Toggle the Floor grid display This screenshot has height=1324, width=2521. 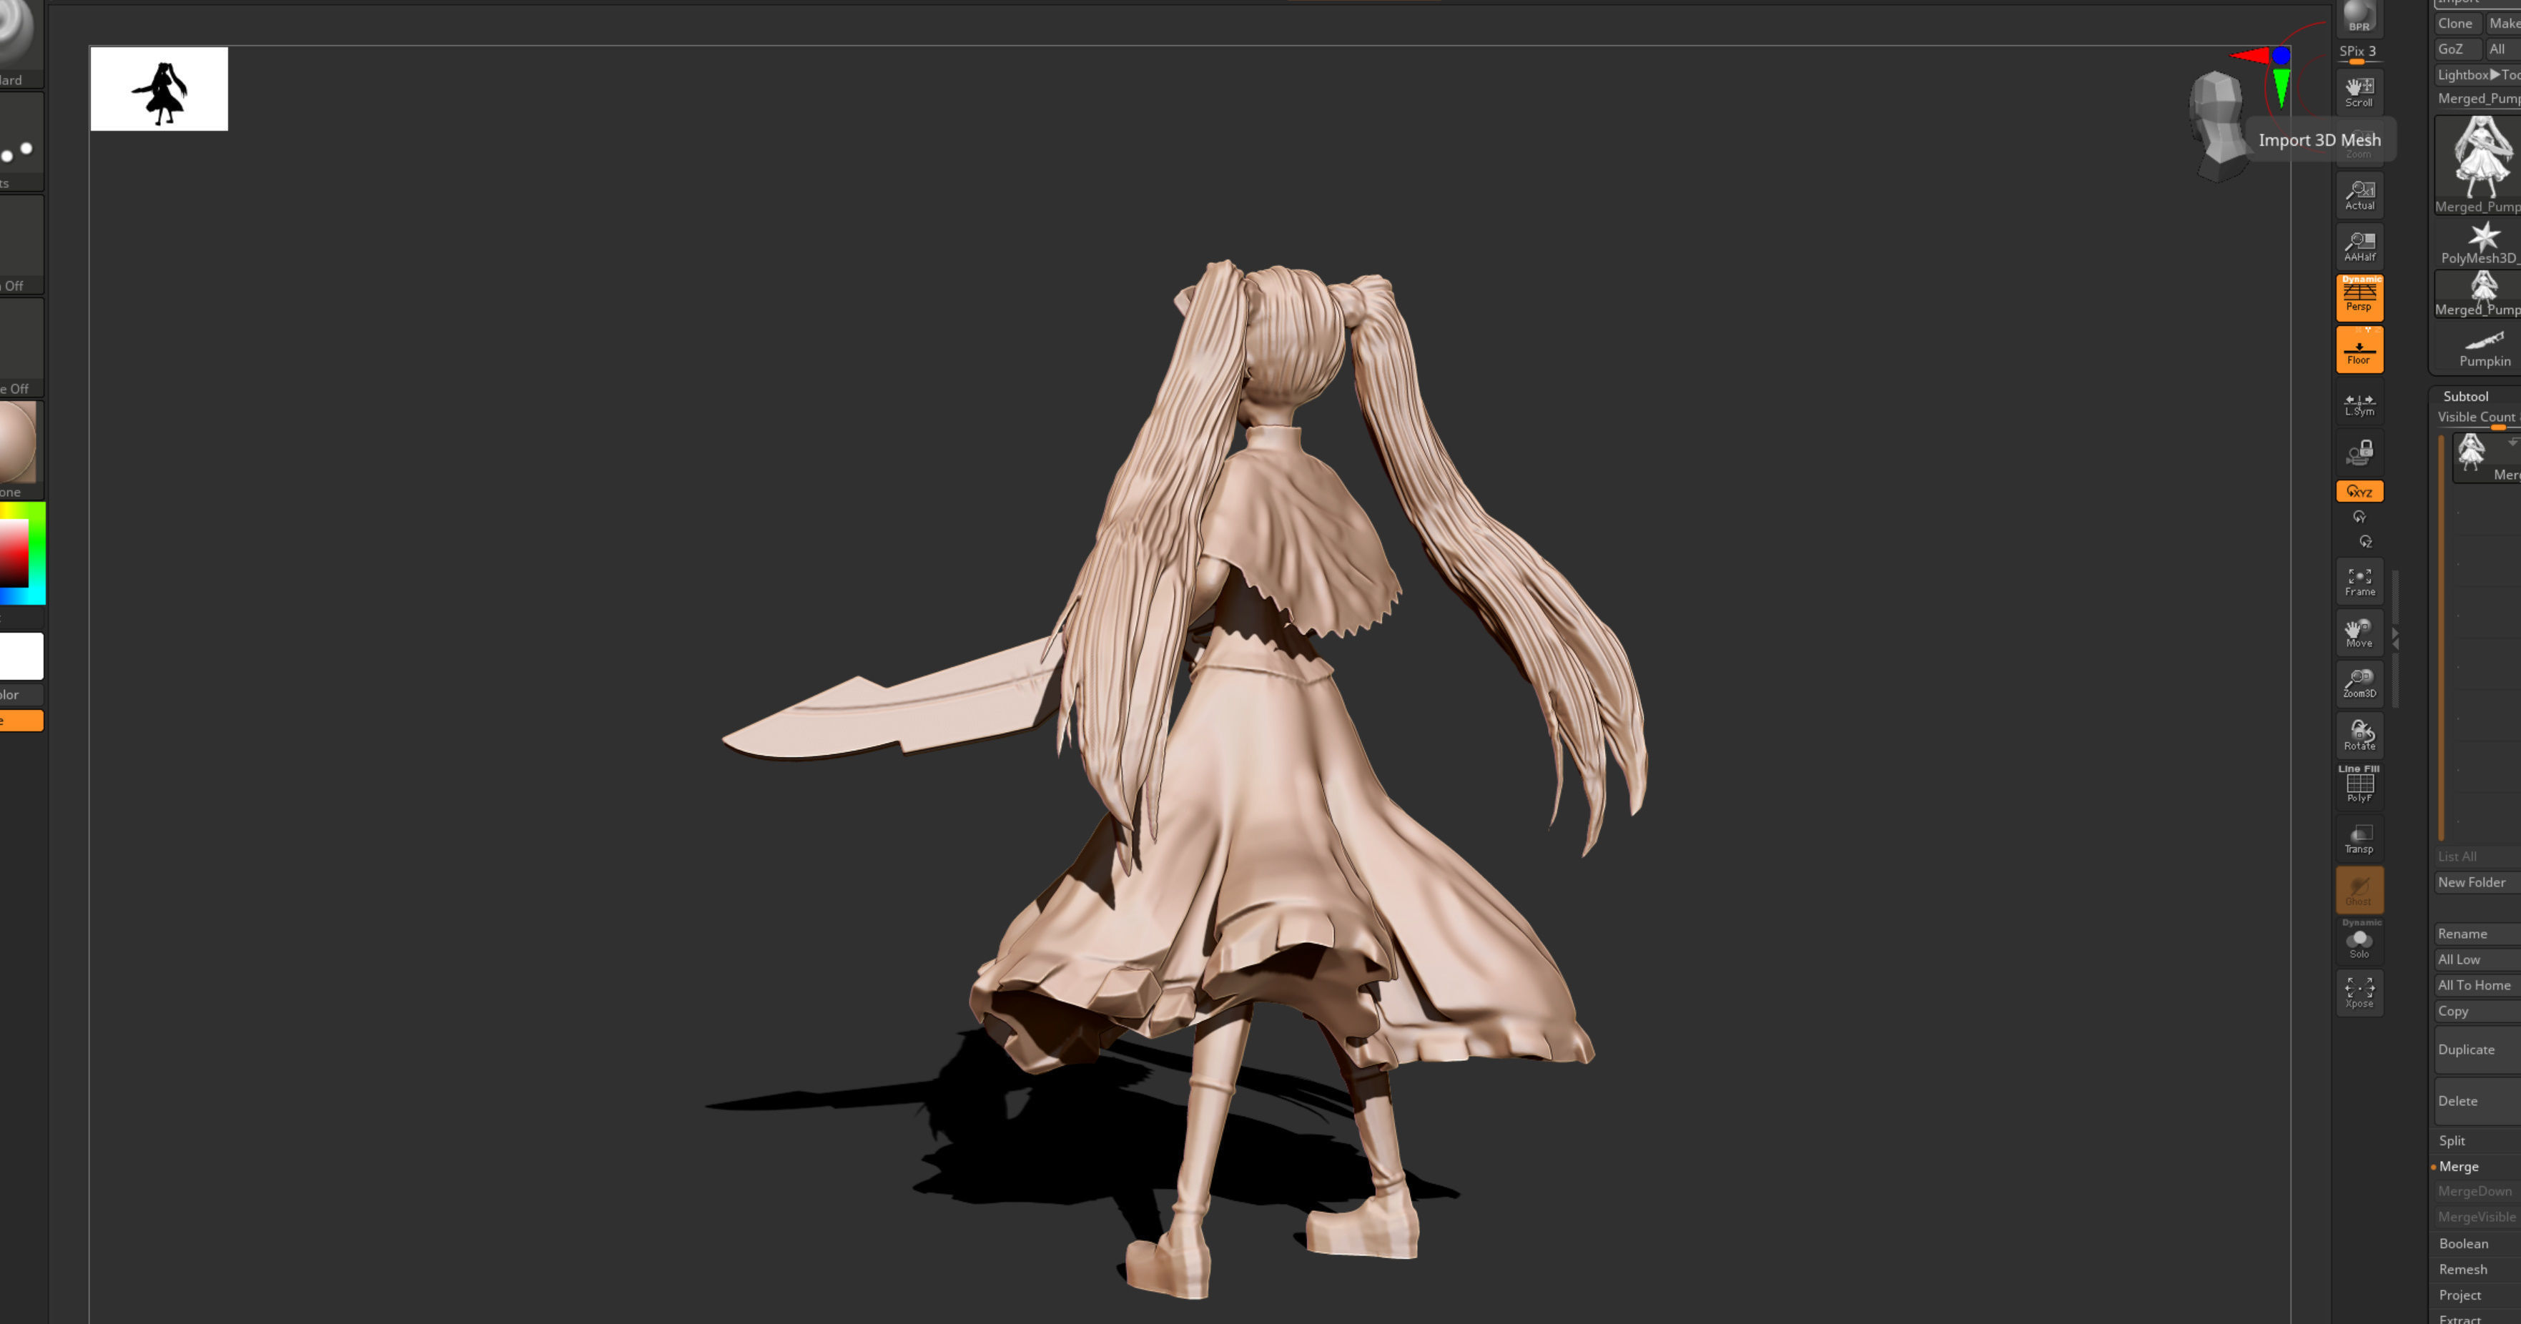pos(2359,350)
